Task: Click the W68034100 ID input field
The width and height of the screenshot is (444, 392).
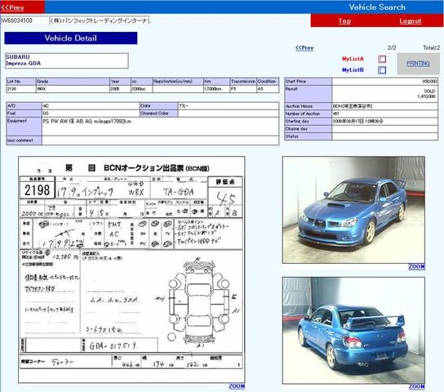Action: coord(24,20)
